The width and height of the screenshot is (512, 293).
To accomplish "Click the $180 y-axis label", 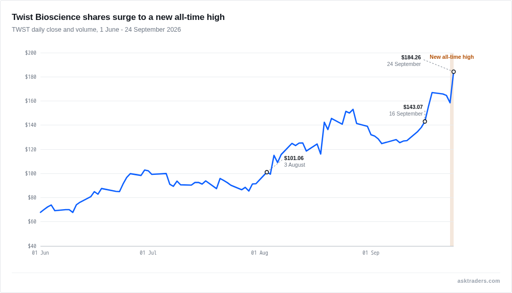I will tap(31, 77).
